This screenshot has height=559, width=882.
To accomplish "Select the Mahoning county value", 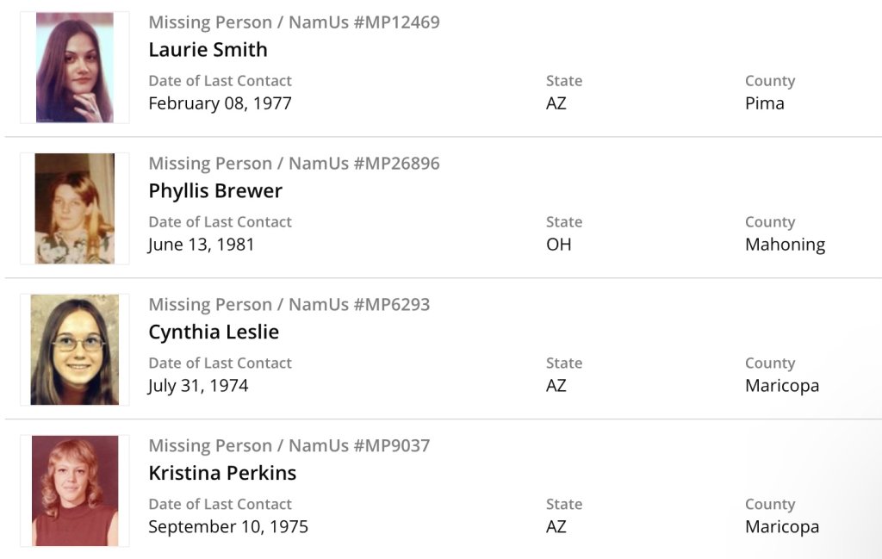I will 785,245.
